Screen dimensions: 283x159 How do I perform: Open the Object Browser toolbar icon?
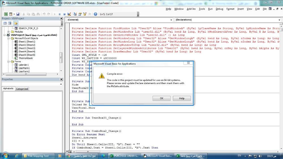coord(85,14)
